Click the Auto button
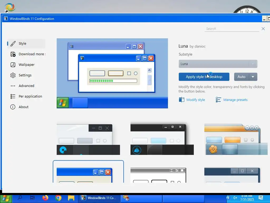Image resolution: width=270 pixels, height=203 pixels. pos(242,77)
